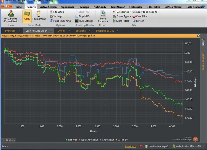207x150 pixels.
Task: Open Settings gear option
Action: (56, 16)
